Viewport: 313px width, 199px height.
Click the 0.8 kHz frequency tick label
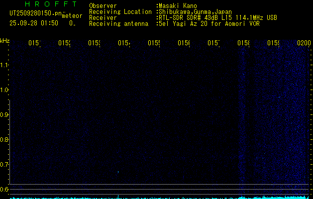[x=4, y=139]
